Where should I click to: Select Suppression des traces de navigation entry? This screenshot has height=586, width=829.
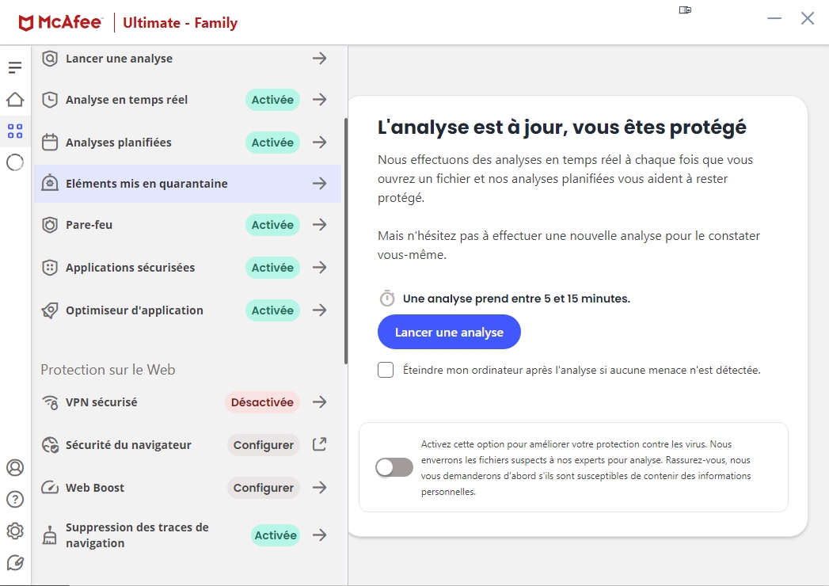(x=188, y=535)
